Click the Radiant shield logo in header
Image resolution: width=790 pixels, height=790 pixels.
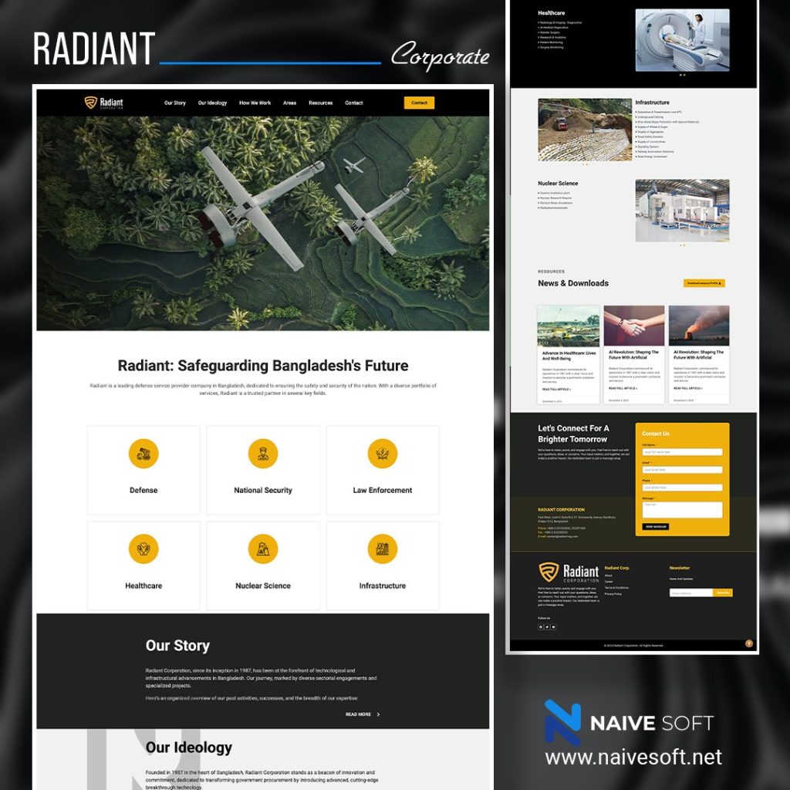(91, 103)
